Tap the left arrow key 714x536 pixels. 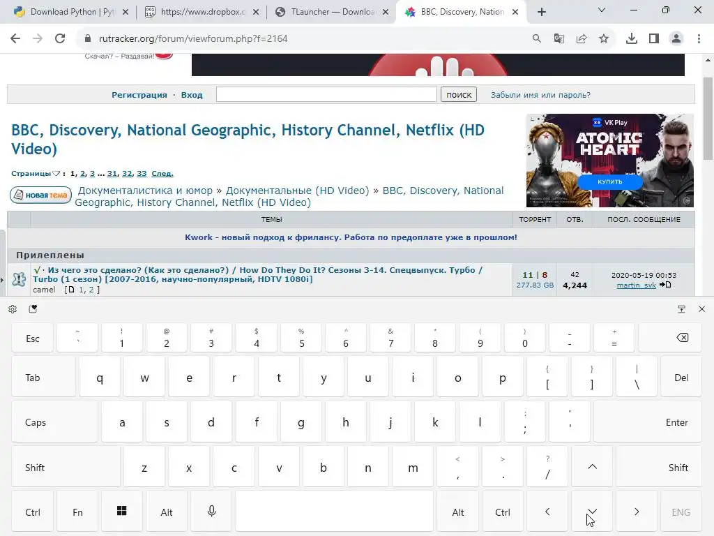tap(547, 512)
